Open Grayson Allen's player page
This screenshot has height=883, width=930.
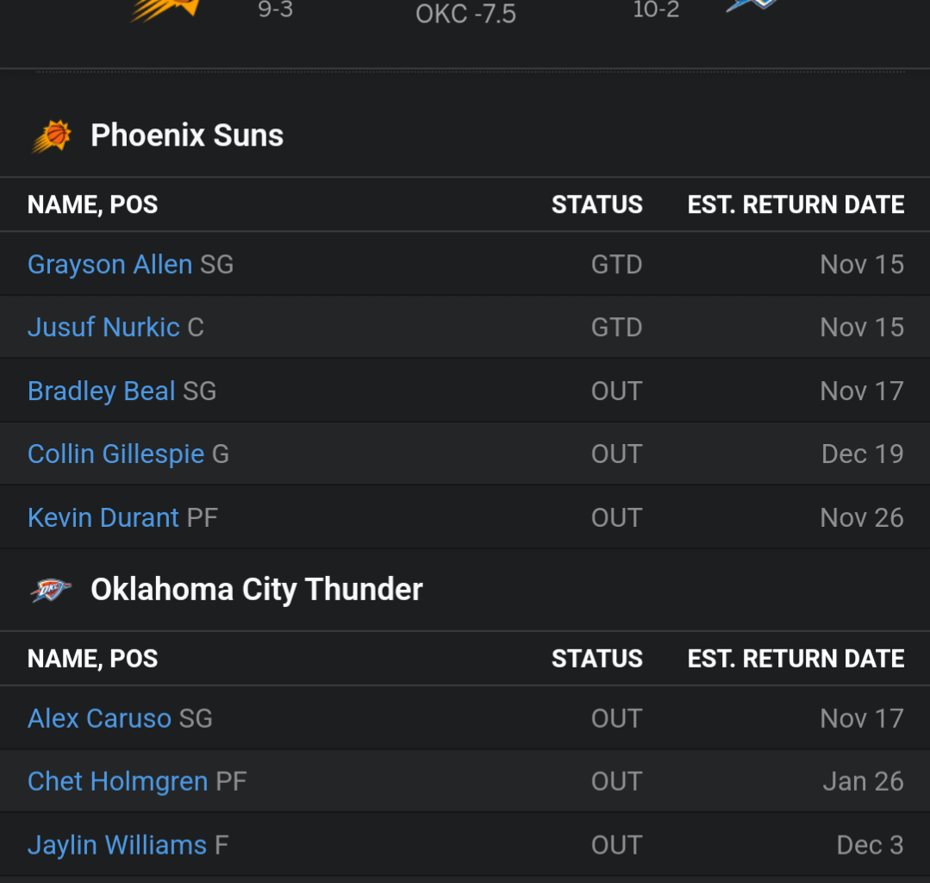(x=109, y=264)
